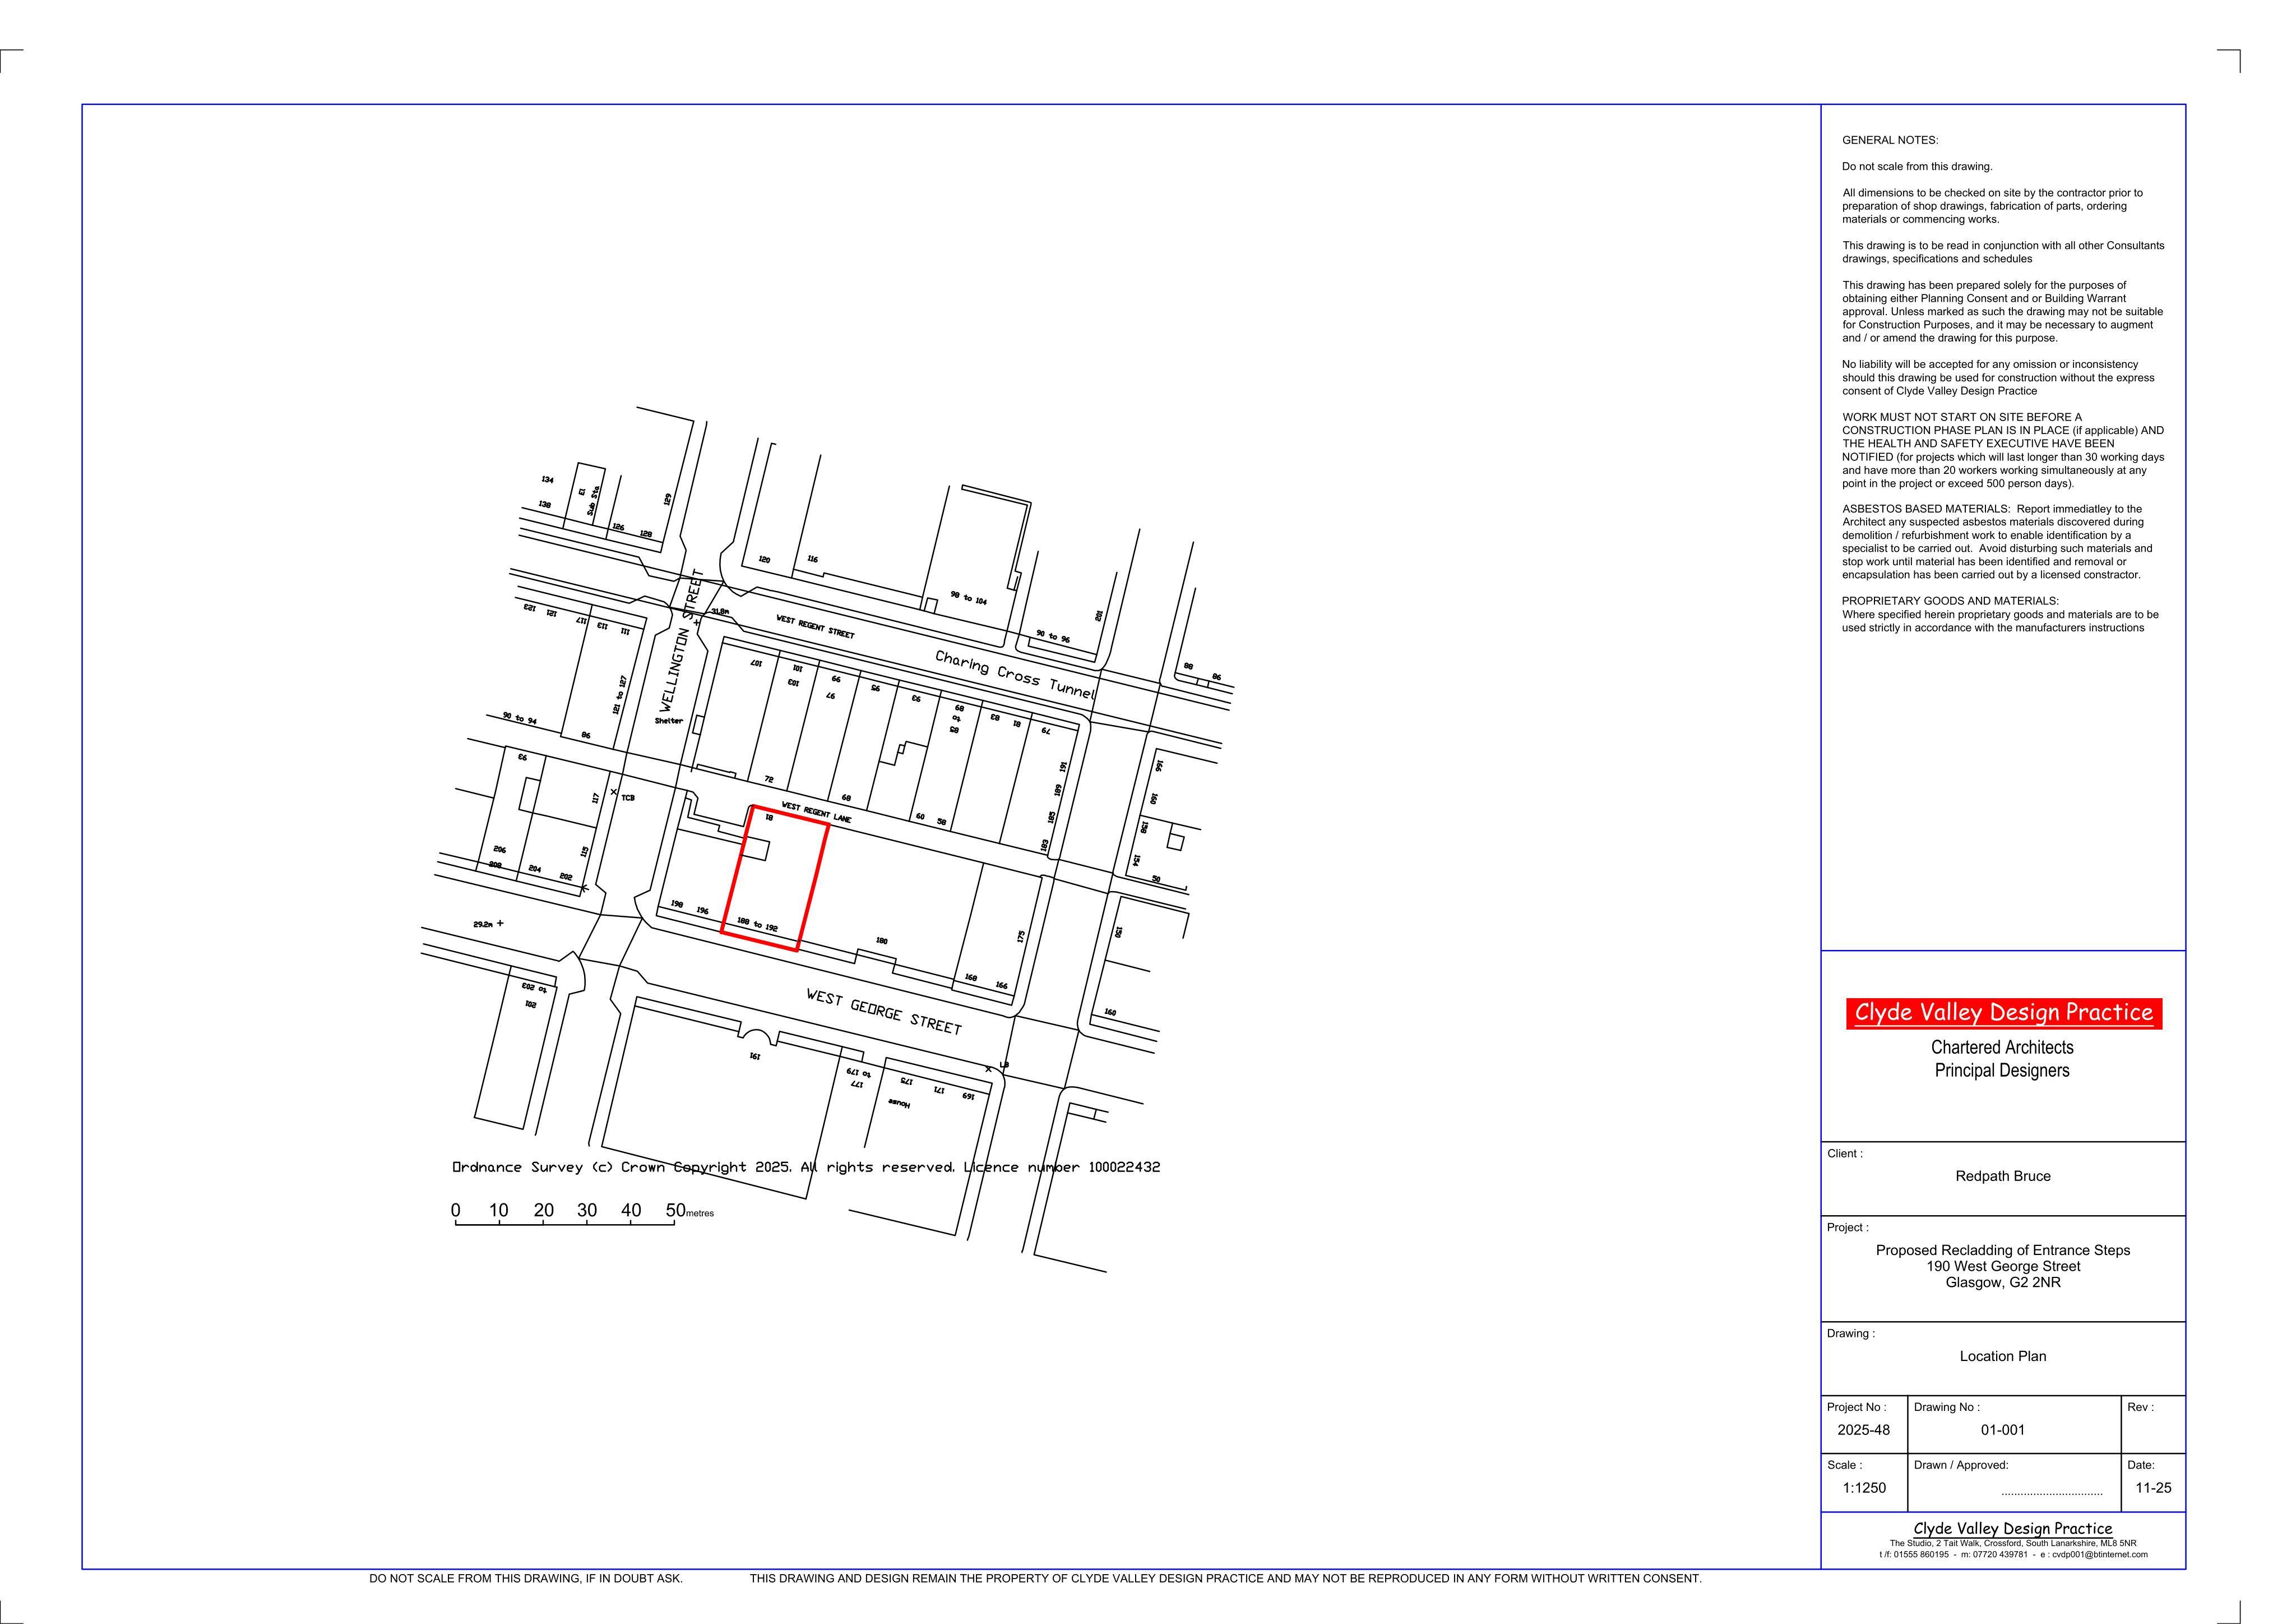Viewport: 2296px width, 1624px height.
Task: Select the 'Do not scale from this drawing.' line
Action: [x=1917, y=166]
